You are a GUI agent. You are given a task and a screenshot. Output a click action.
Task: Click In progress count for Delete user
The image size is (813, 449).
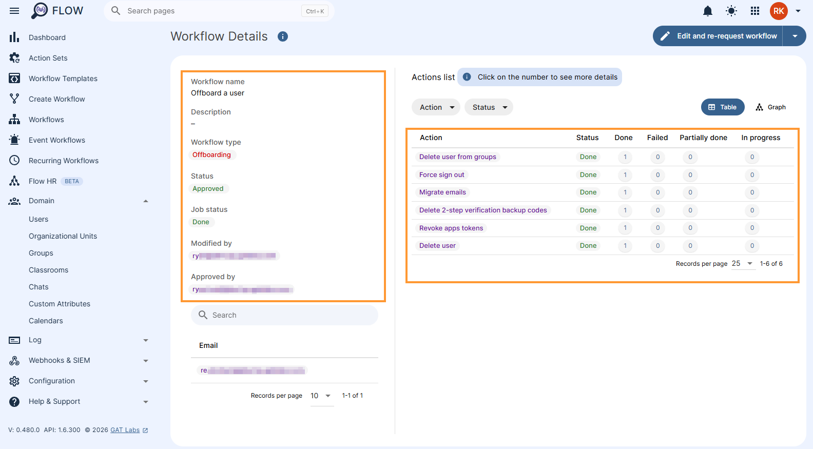pos(752,246)
